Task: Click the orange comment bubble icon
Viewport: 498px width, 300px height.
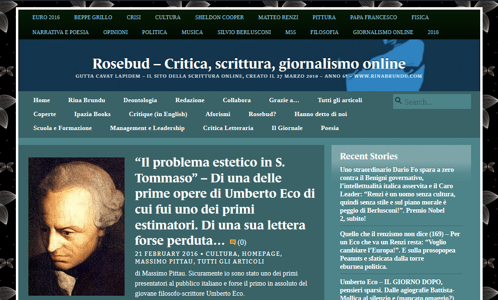Action: [x=233, y=242]
